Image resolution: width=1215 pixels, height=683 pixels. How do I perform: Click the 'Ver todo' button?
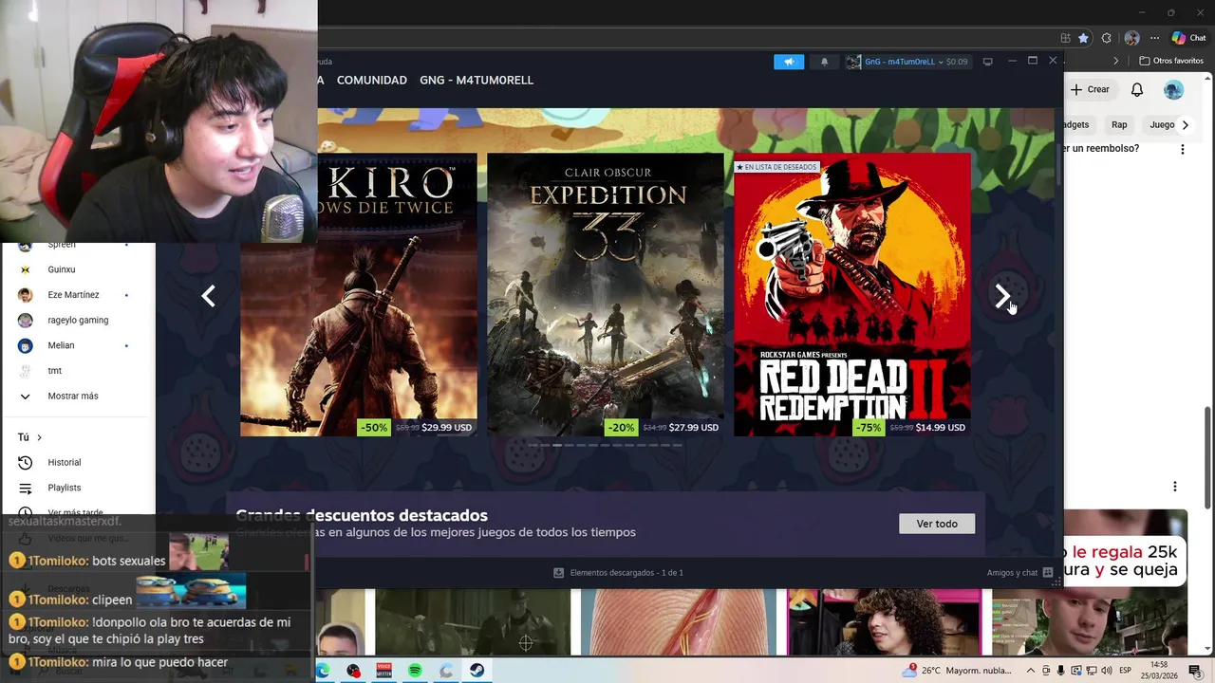937,524
